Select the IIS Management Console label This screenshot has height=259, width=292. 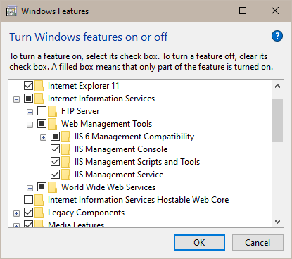click(x=121, y=149)
